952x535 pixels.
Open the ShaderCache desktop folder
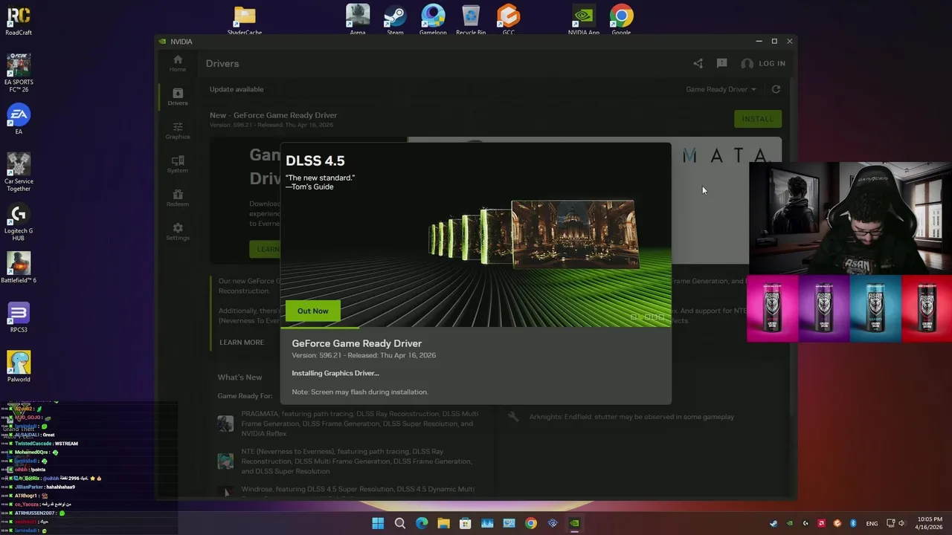point(245,21)
